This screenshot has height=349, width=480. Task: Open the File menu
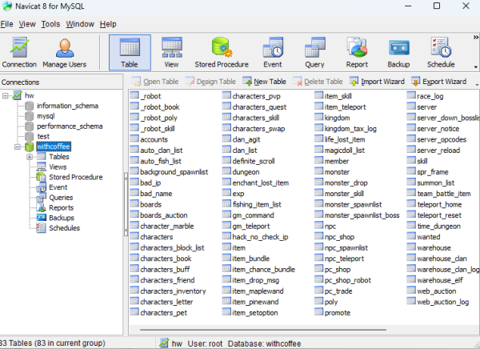pyautogui.click(x=6, y=24)
